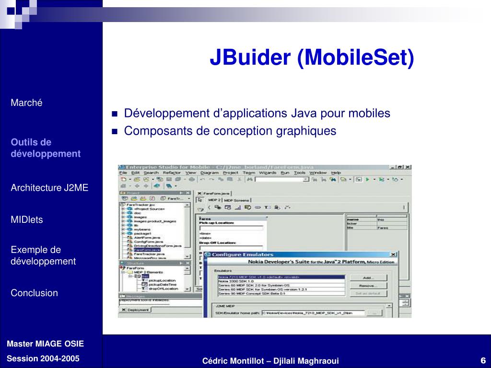This screenshot has height=368, width=491.
Task: Click the Debug project icon
Action: (381, 179)
